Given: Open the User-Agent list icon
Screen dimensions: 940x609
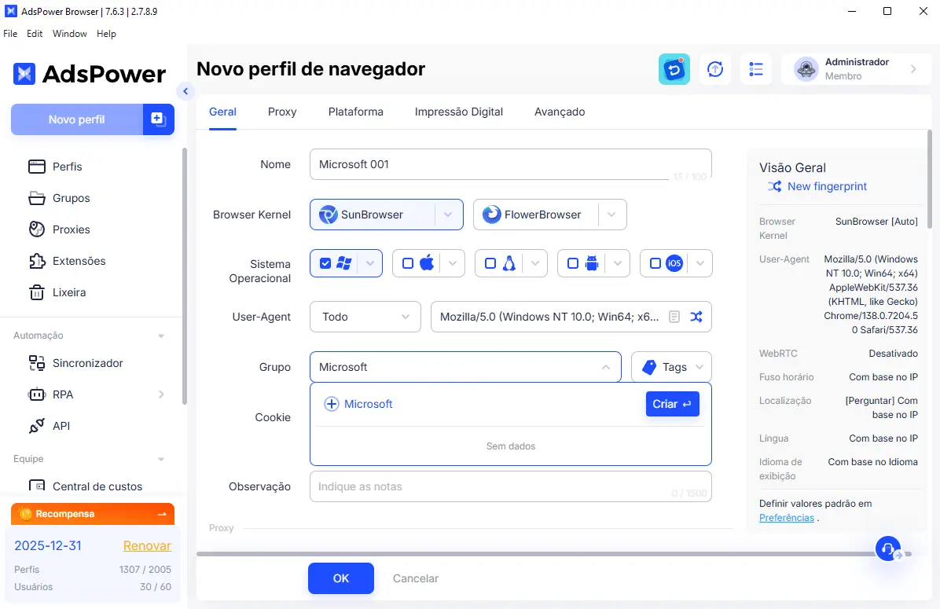Looking at the screenshot, I should 674,317.
